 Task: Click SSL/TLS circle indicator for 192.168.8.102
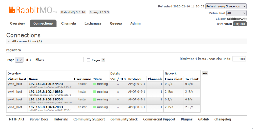point(118,92)
